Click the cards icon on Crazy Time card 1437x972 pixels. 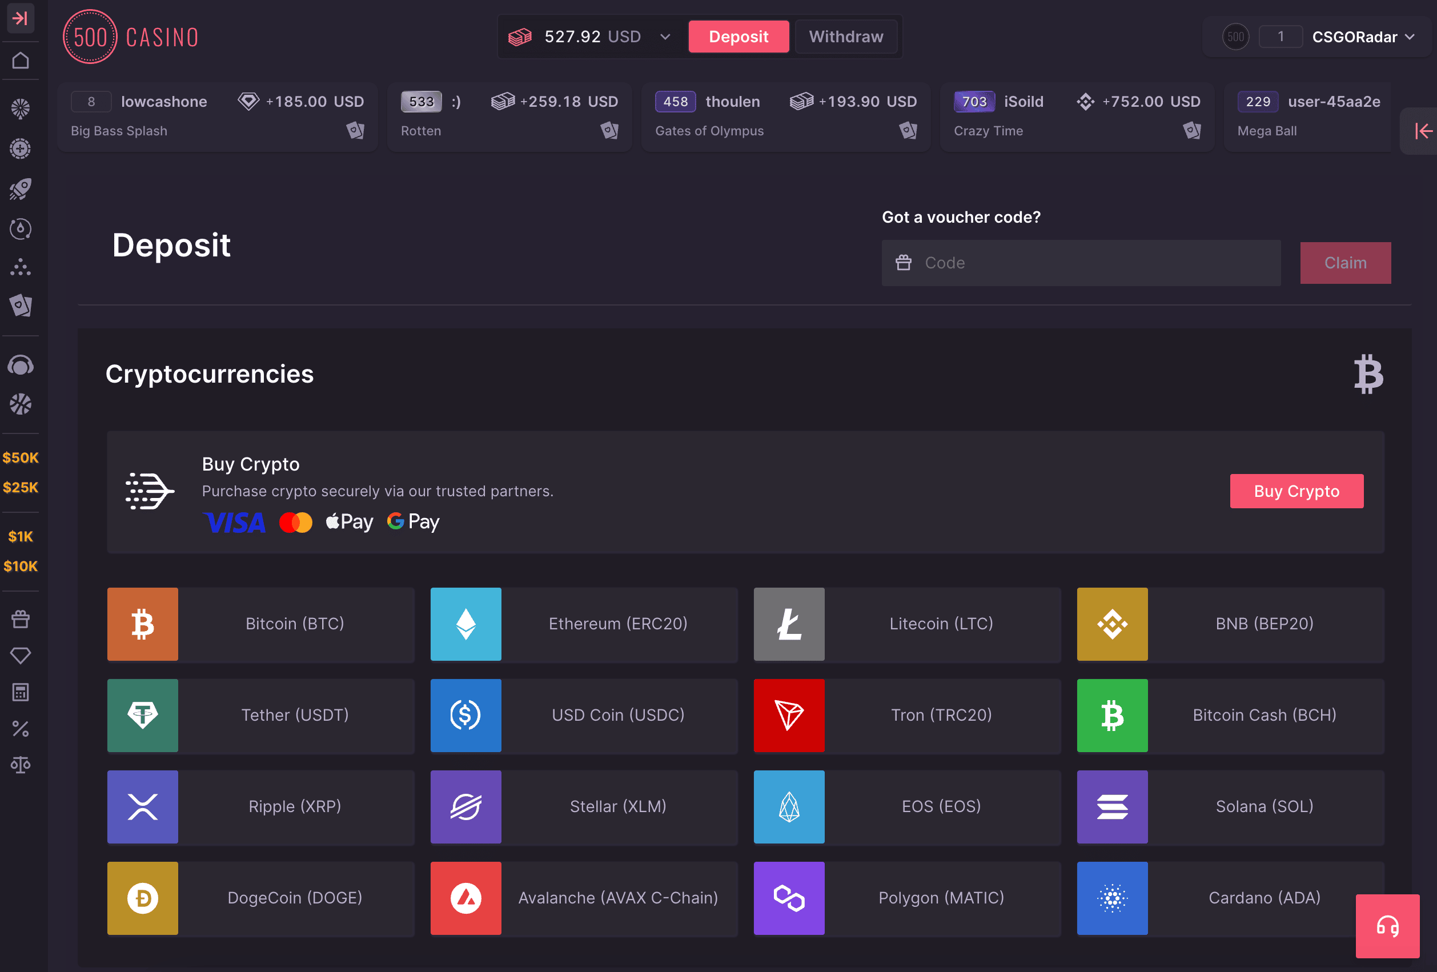click(1192, 130)
